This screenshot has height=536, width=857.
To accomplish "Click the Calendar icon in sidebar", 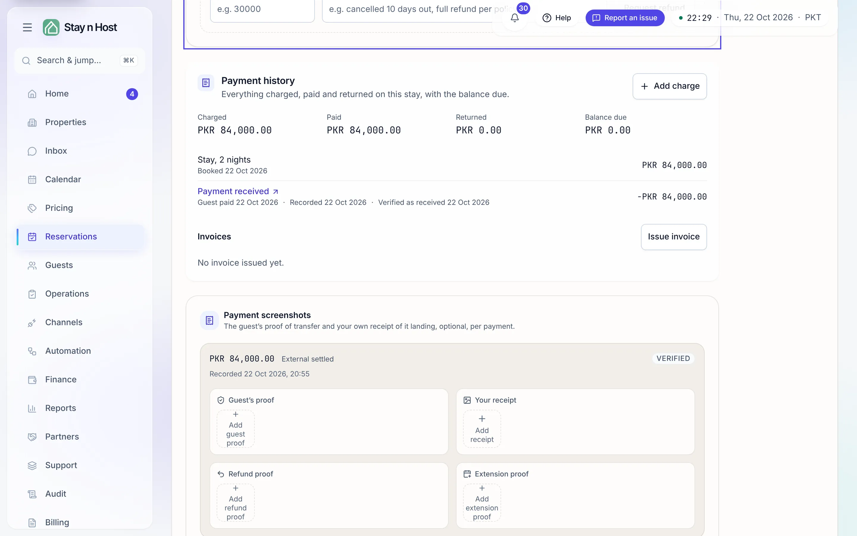I will pos(32,180).
